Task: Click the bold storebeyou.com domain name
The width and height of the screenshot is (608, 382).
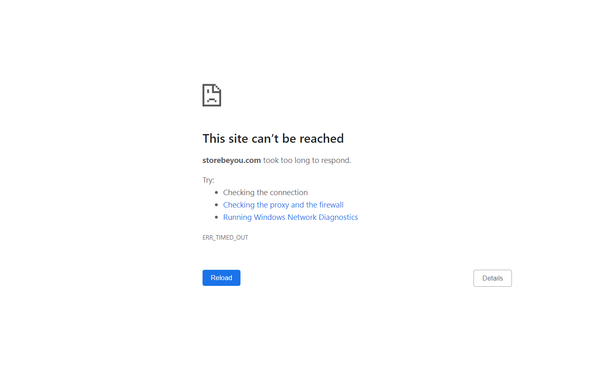Action: pyautogui.click(x=231, y=160)
